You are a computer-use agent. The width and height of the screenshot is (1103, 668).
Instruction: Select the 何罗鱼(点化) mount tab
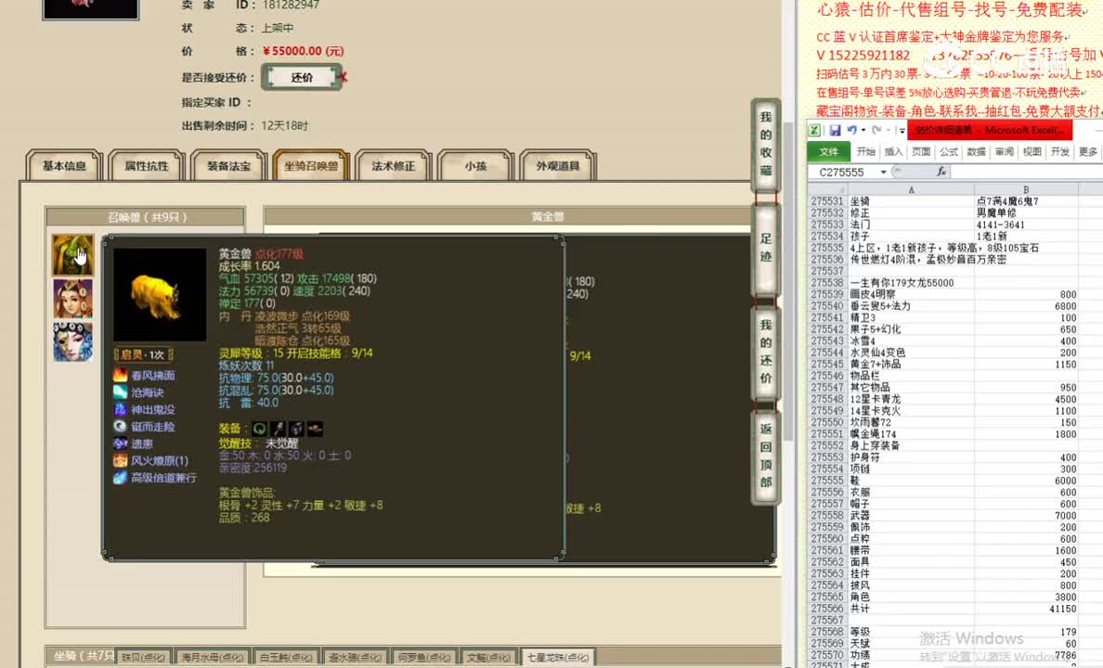click(423, 657)
